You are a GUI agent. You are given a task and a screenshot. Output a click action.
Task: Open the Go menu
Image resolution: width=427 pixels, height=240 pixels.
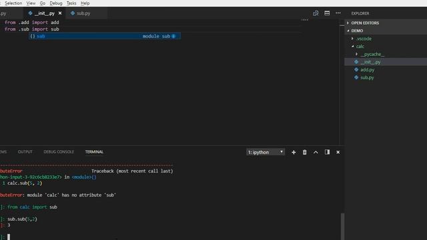click(43, 3)
